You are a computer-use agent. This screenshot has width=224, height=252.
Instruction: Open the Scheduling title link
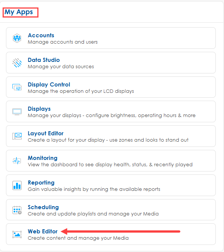[x=43, y=207]
